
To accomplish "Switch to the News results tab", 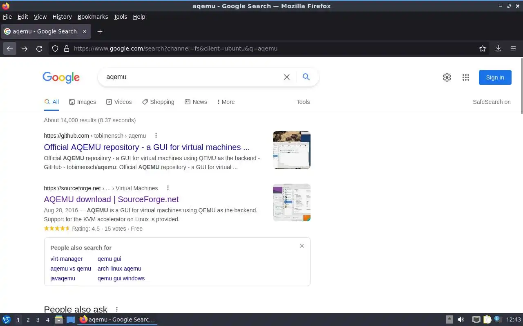I will (x=196, y=102).
